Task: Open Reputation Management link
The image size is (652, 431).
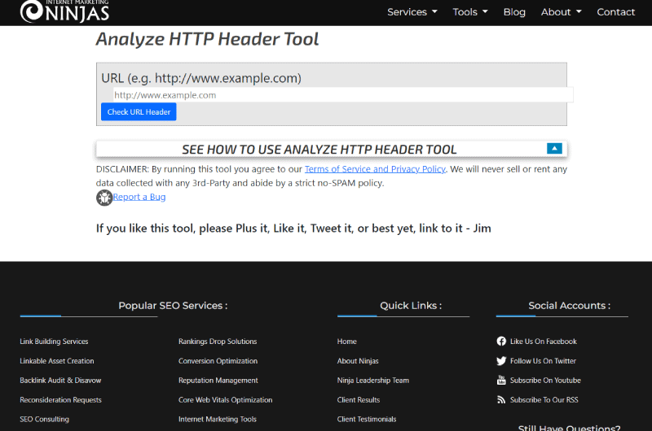Action: (x=218, y=380)
